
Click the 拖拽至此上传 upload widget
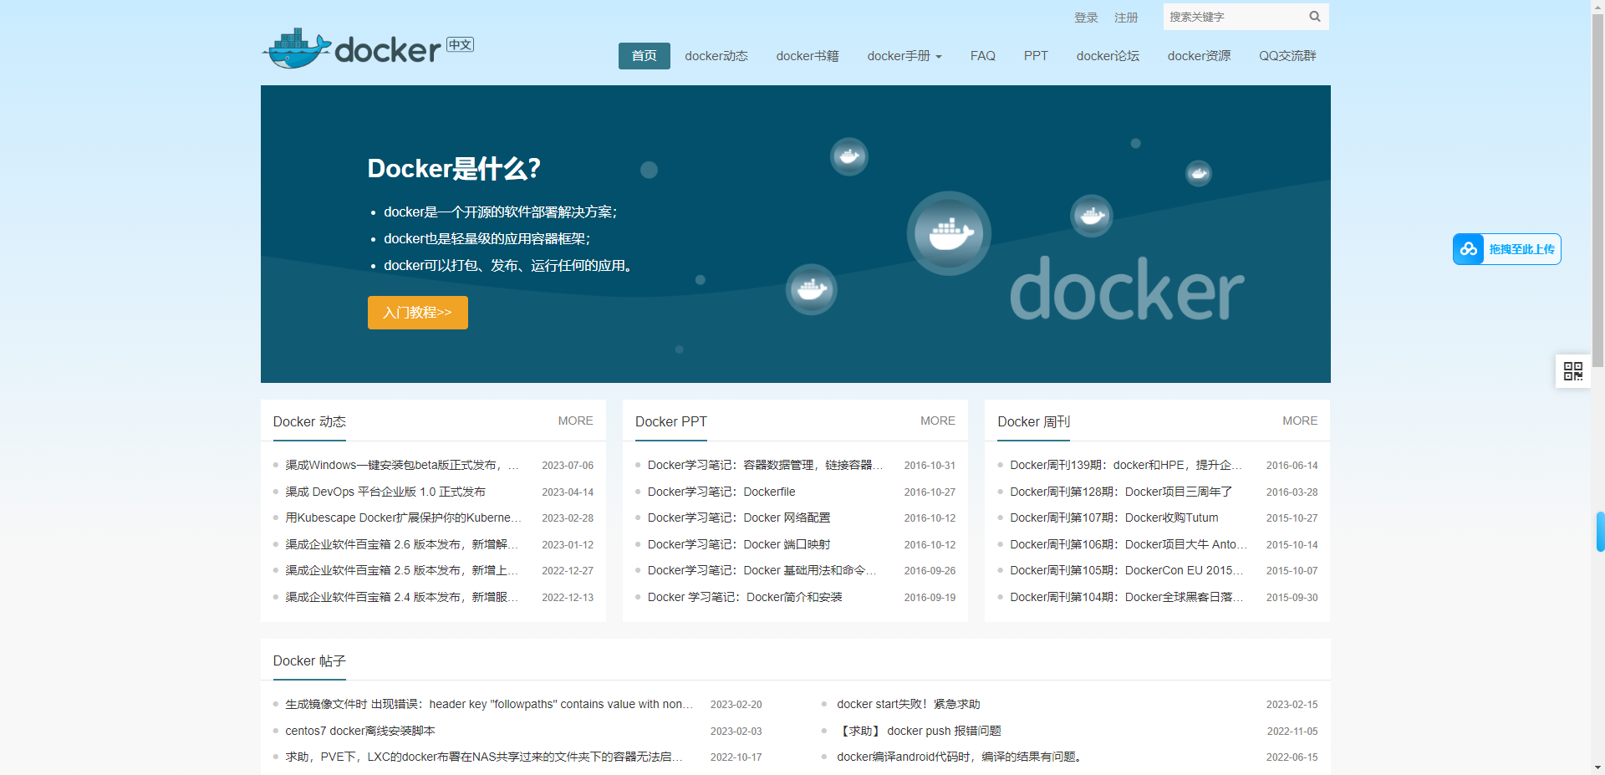coord(1507,249)
